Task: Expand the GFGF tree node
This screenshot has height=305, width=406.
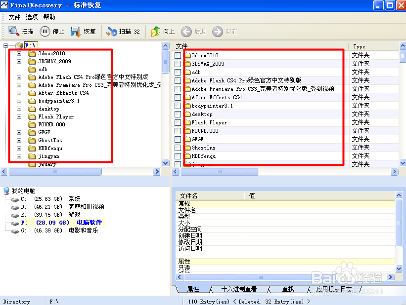Action: point(19,132)
